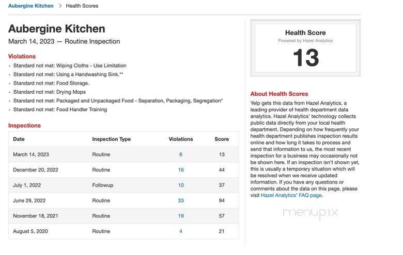View the 10 violations from the July 1, 2022 followup
403x255 pixels.
[181, 185]
